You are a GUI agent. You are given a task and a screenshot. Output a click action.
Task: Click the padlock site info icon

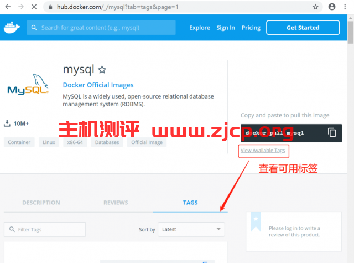(x=50, y=7)
